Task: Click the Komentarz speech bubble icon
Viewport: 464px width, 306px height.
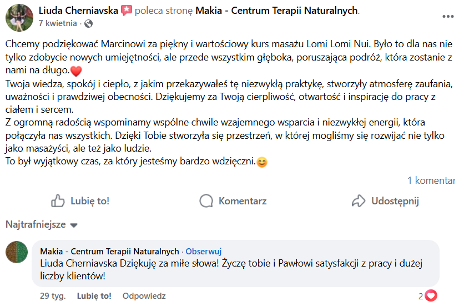Action: point(206,201)
